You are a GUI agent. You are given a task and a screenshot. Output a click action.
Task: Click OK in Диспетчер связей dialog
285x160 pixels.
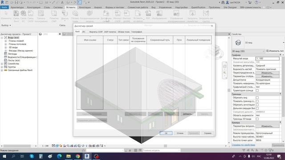coord(166,133)
